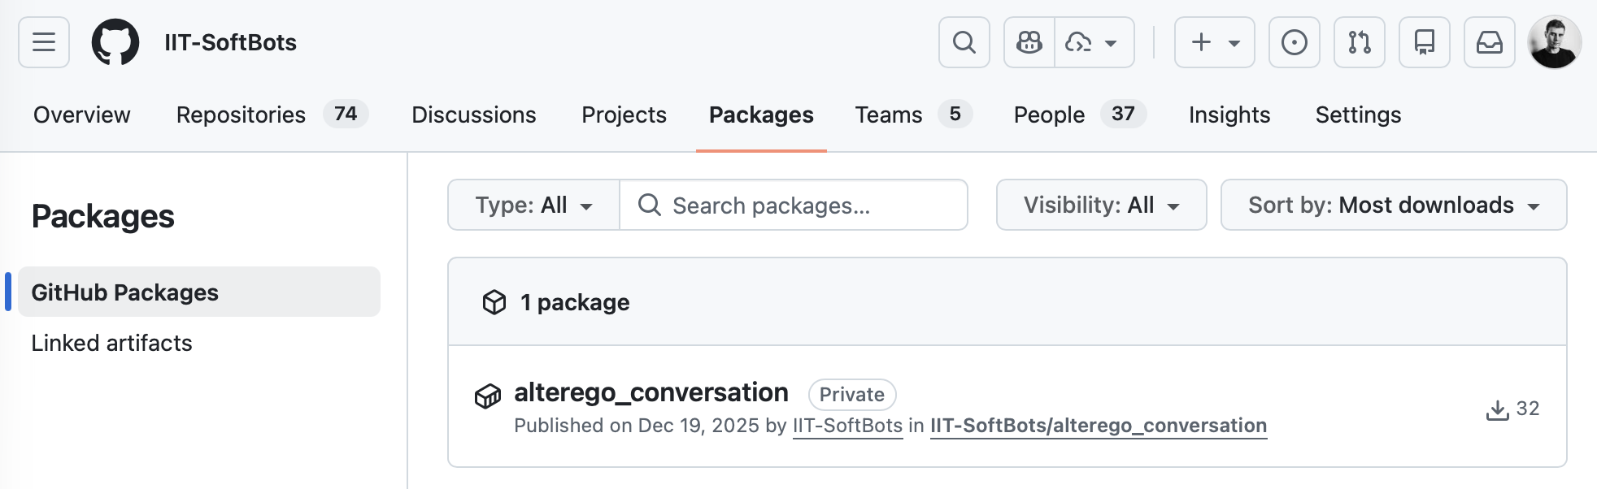Open IIT-SoftBots/alterego_conversation repository link
Image resolution: width=1597 pixels, height=489 pixels.
1099,426
